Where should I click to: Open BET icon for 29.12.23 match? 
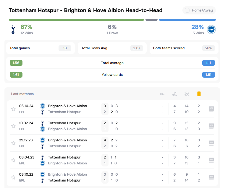(211, 143)
